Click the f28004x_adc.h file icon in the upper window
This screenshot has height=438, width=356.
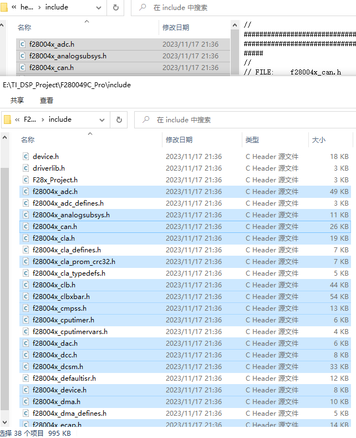(22, 44)
